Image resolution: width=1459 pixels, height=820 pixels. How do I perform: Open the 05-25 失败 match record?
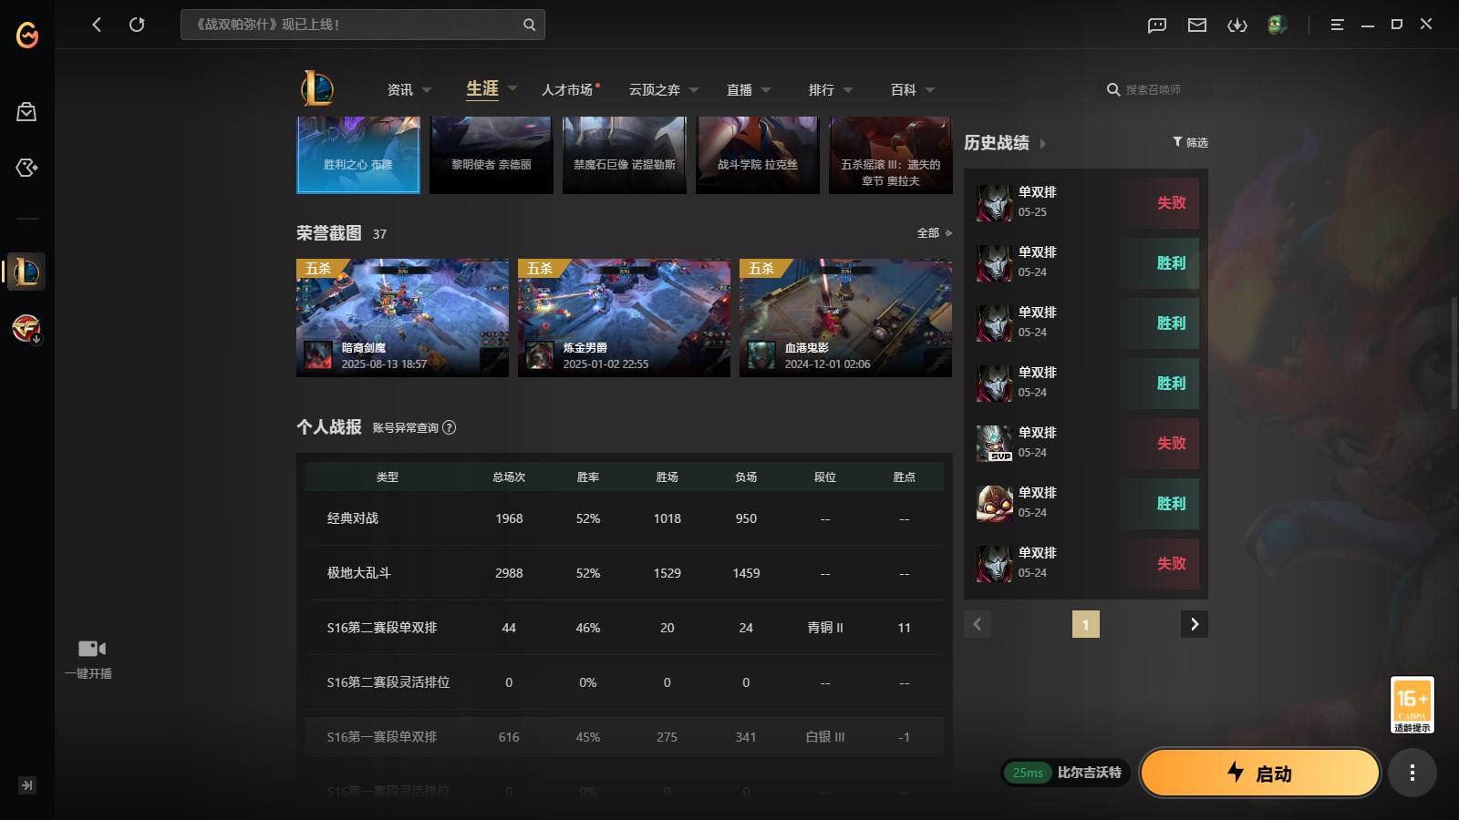[x=1086, y=202]
